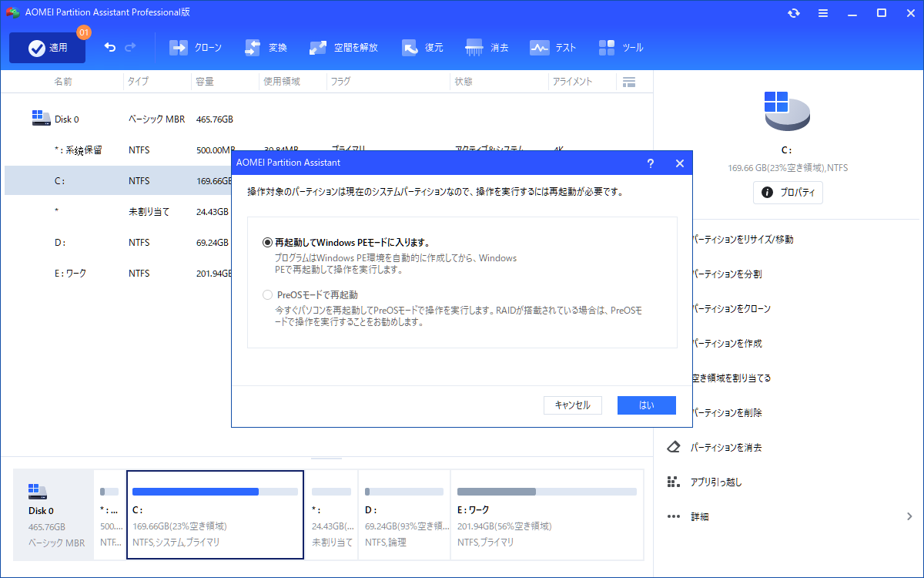Click 空き領域を割り当てる option
This screenshot has width=924, height=578.
[731, 378]
